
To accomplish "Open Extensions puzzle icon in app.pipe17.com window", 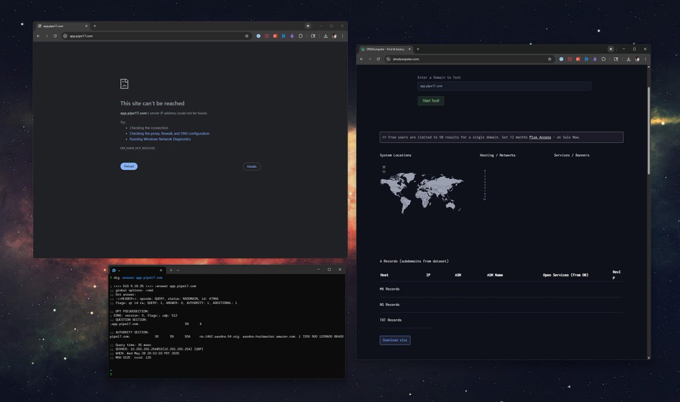I will point(300,36).
